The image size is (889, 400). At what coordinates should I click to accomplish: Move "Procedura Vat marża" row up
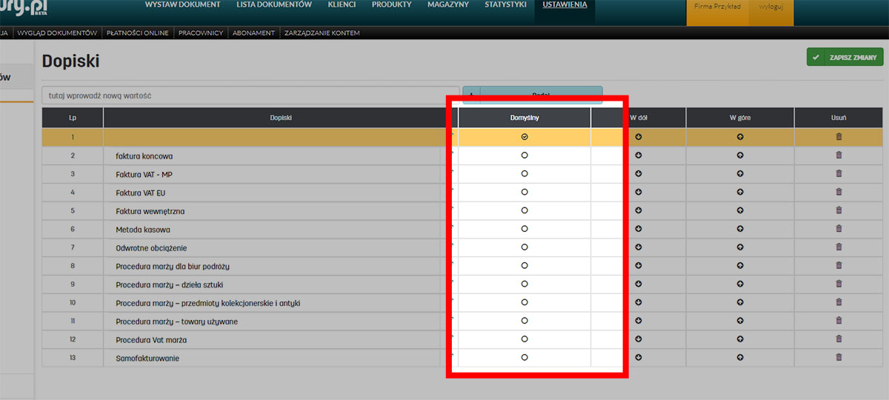coord(739,339)
